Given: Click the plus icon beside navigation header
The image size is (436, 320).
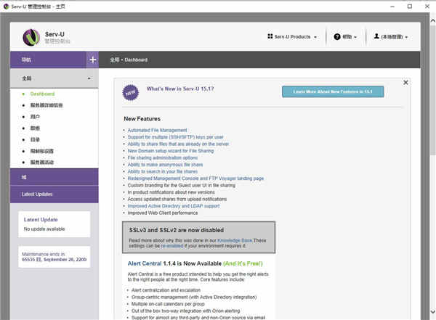Looking at the screenshot, I should [x=92, y=60].
